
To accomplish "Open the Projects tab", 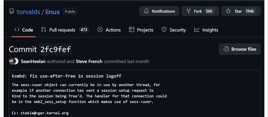I will click(x=141, y=30).
